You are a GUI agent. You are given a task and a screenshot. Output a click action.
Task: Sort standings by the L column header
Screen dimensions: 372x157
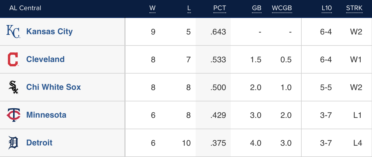pos(189,8)
